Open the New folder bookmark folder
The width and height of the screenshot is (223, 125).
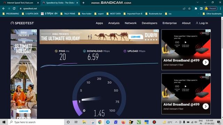tap(85, 14)
